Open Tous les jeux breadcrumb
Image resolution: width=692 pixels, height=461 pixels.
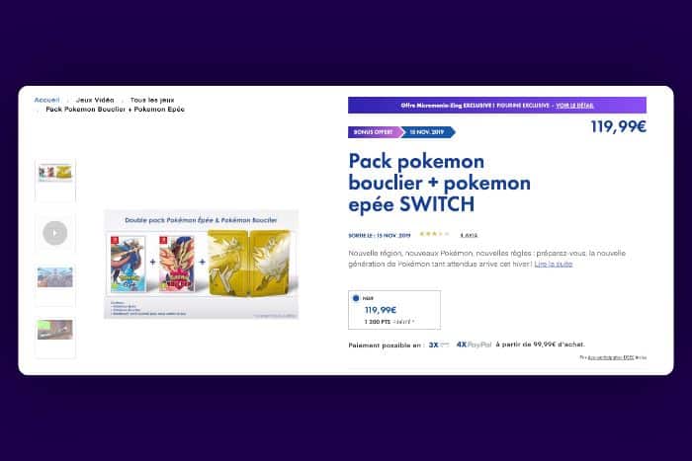[x=152, y=100]
